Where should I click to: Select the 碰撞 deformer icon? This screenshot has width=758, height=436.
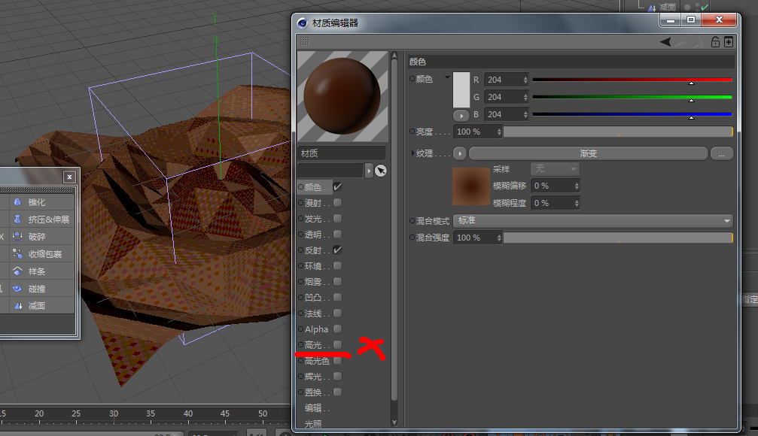pyautogui.click(x=18, y=288)
